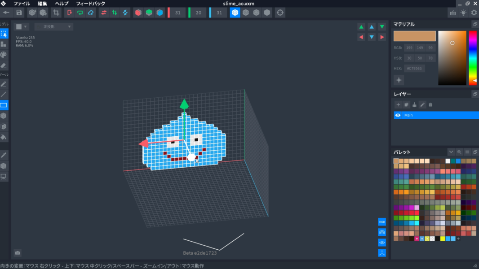
Task: Open the フィードバック menu
Action: 90,4
